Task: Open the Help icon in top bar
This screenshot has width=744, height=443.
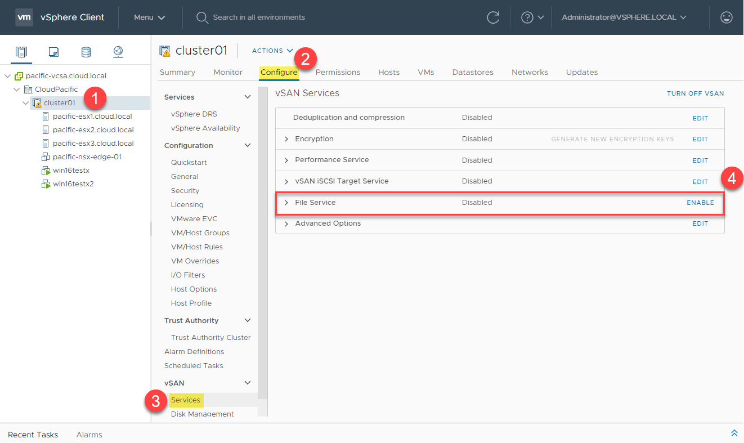Action: (528, 17)
